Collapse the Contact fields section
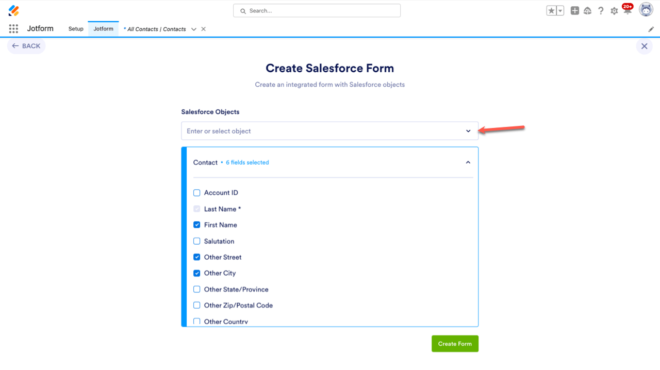 coord(468,163)
